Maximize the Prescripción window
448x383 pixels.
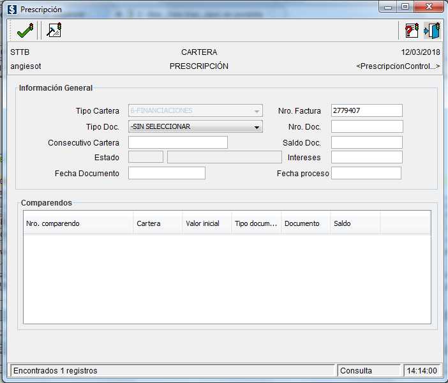(x=405, y=7)
